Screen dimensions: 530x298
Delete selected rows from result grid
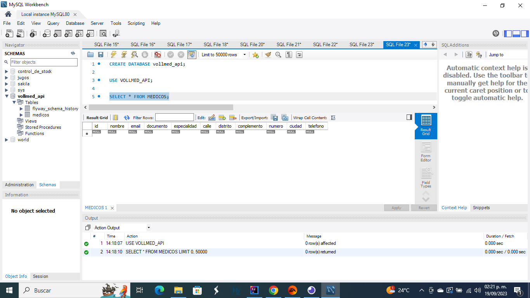233,118
